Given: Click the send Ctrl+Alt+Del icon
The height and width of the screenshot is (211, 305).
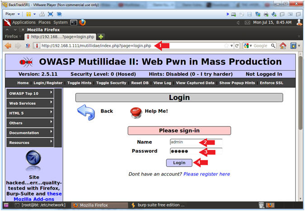Looking at the screenshot, I should click(x=42, y=14).
